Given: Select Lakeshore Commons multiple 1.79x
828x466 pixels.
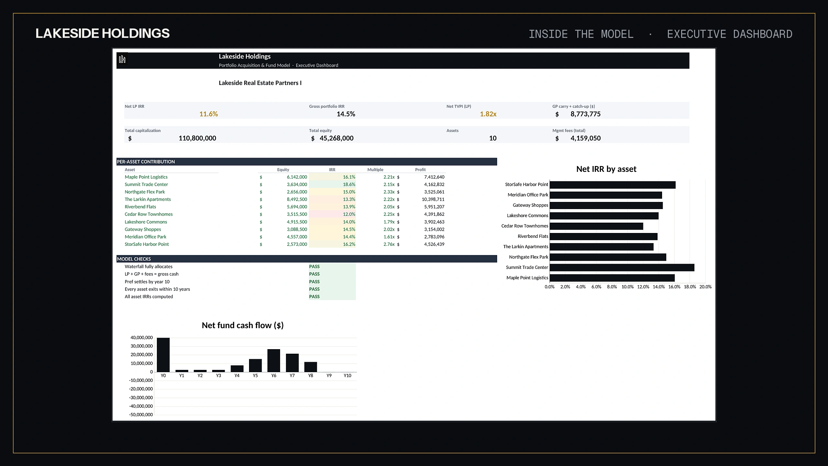Looking at the screenshot, I should [389, 222].
